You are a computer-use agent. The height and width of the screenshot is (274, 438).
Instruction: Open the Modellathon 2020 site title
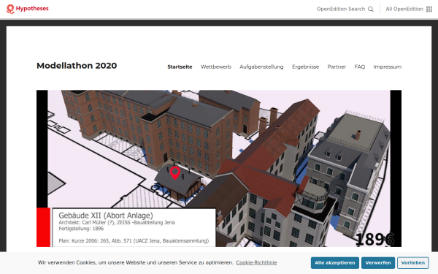coord(77,66)
